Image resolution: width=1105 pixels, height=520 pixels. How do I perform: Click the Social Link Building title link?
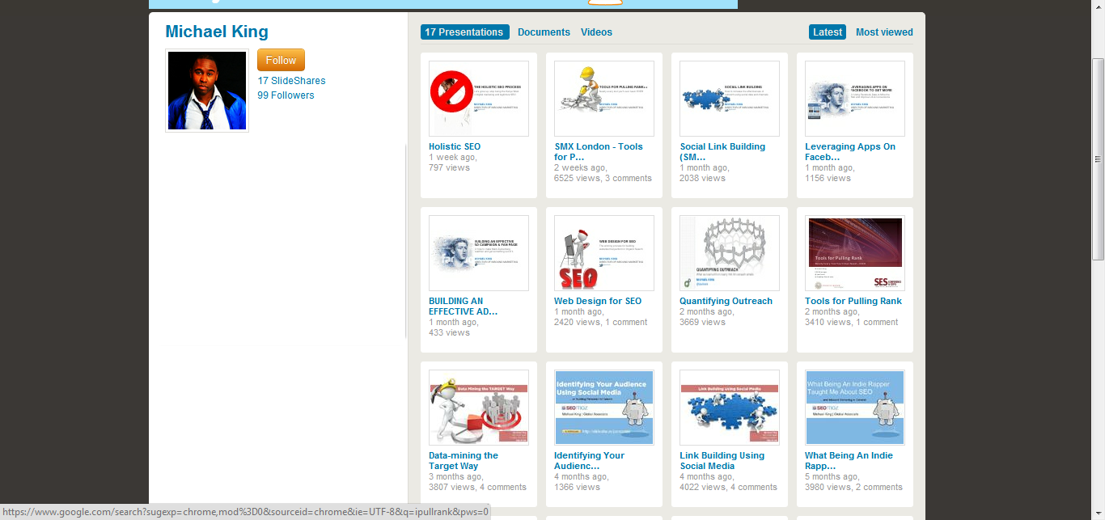point(722,152)
